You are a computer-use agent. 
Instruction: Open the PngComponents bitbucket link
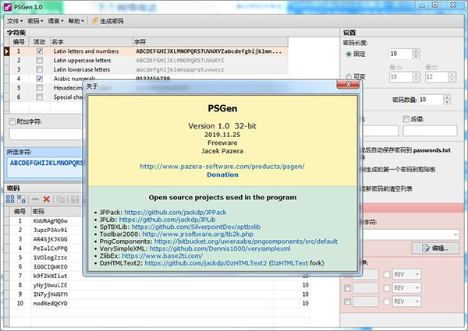pyautogui.click(x=246, y=241)
